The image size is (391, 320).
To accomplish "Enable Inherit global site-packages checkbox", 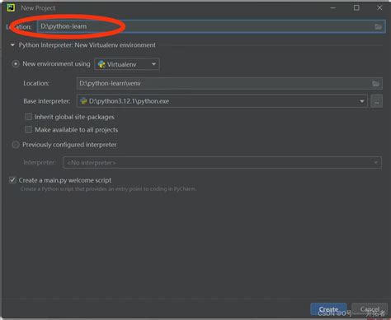I will coord(28,117).
